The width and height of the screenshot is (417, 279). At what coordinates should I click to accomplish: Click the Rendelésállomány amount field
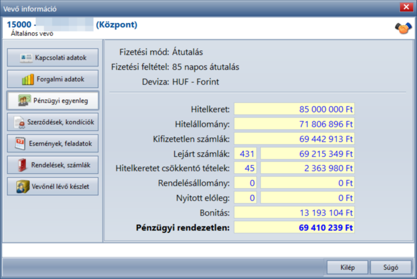pos(307,183)
